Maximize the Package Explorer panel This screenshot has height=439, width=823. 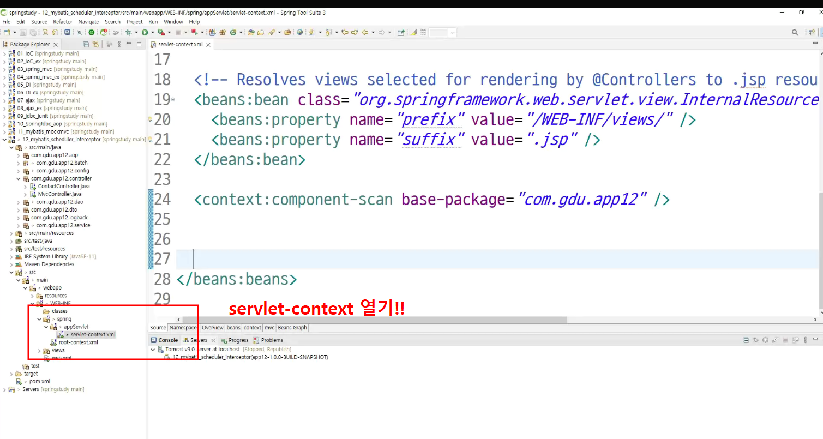coord(139,44)
